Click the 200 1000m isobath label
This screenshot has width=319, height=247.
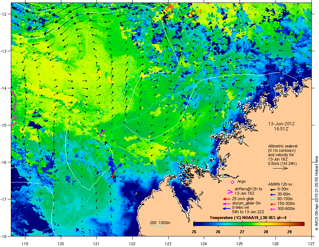(x=160, y=223)
